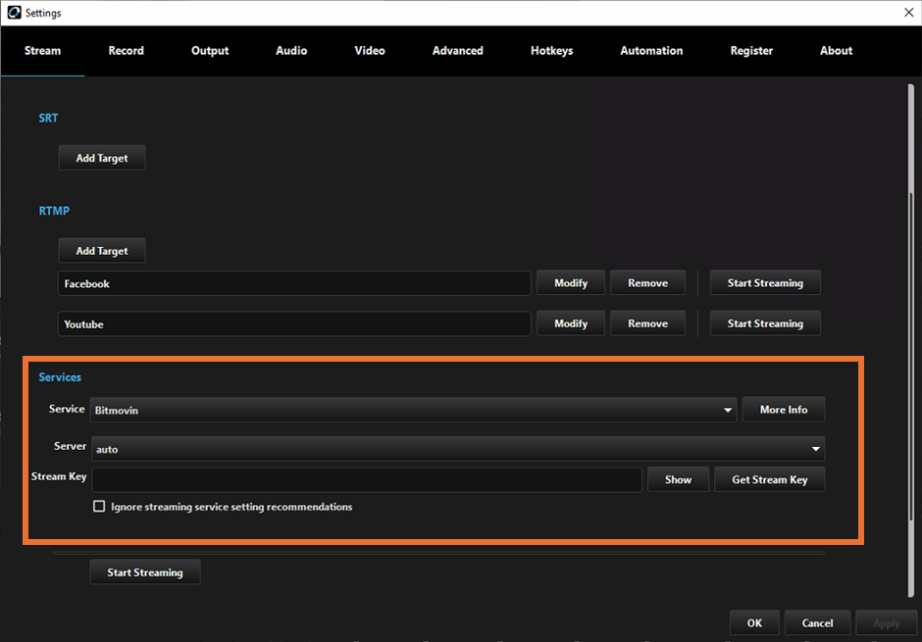Open the Output settings tab
922x642 pixels.
point(209,50)
